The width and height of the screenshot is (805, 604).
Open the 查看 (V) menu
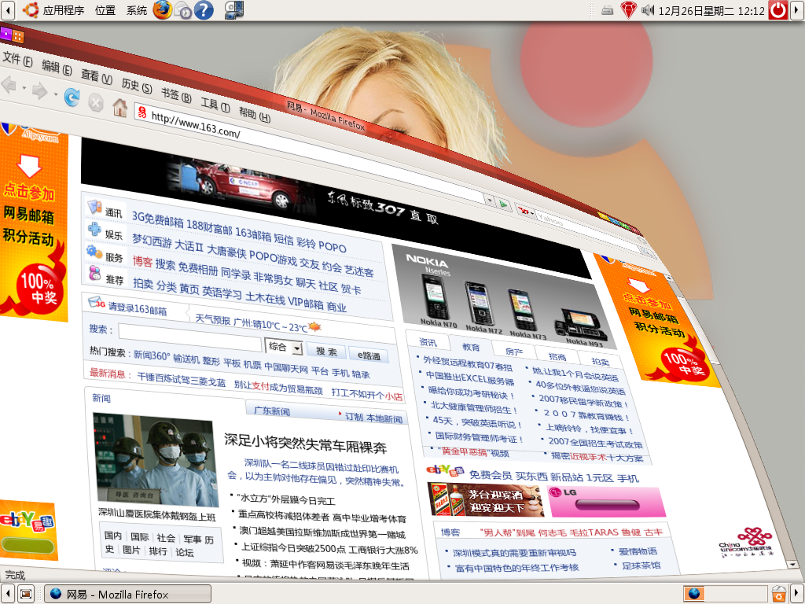[x=97, y=76]
